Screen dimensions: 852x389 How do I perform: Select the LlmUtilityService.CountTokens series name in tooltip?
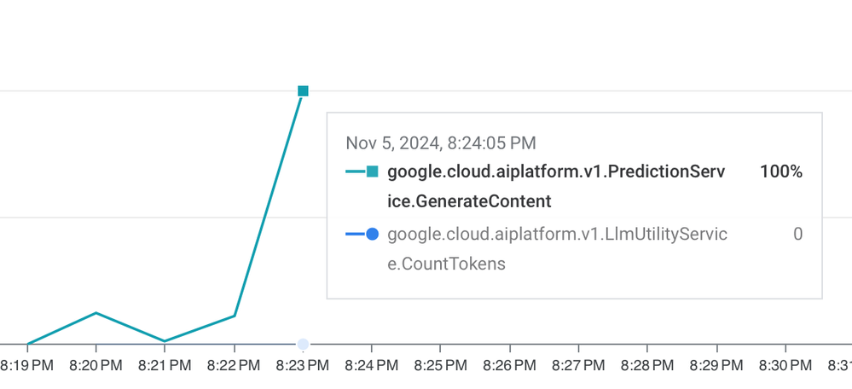point(557,249)
